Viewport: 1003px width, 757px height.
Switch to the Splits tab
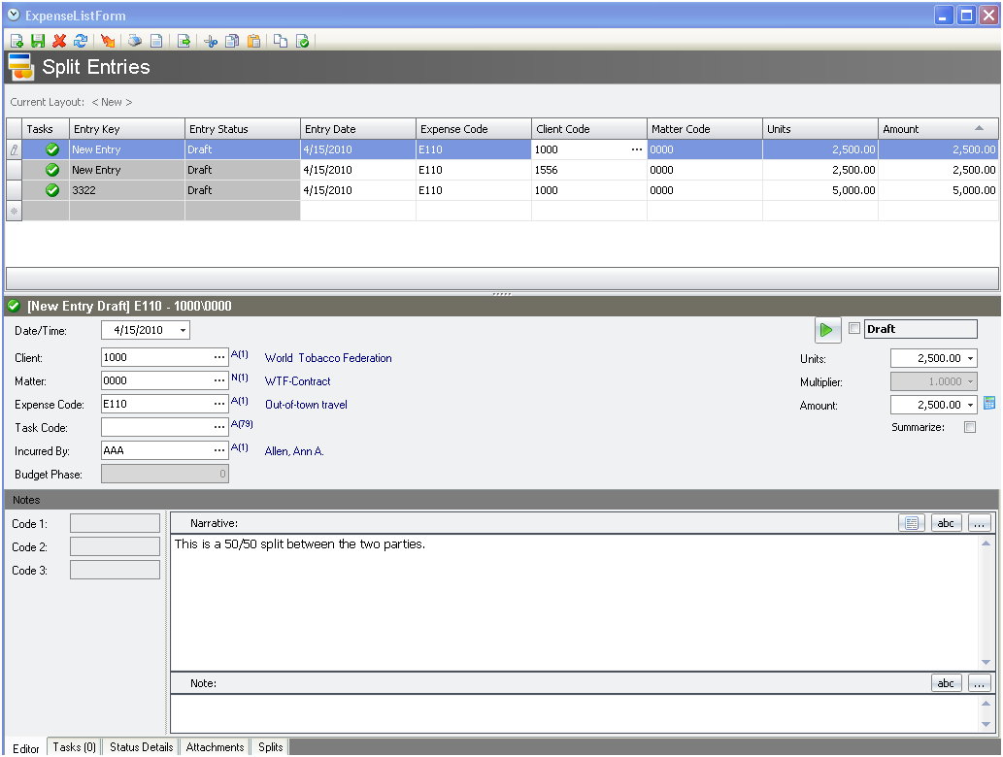tap(270, 747)
